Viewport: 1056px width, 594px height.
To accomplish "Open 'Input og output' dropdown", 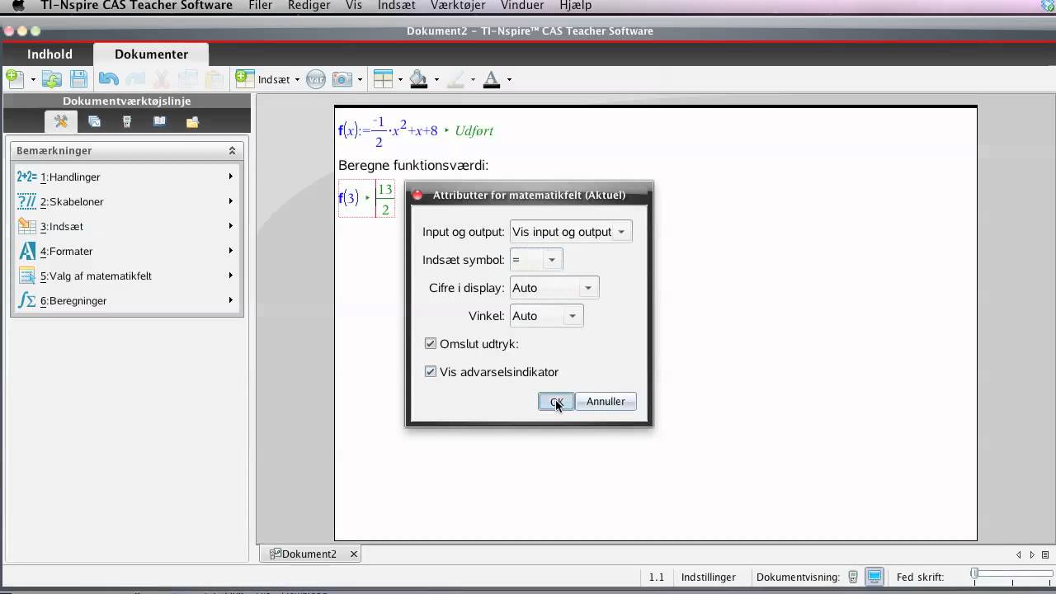I will [x=571, y=232].
